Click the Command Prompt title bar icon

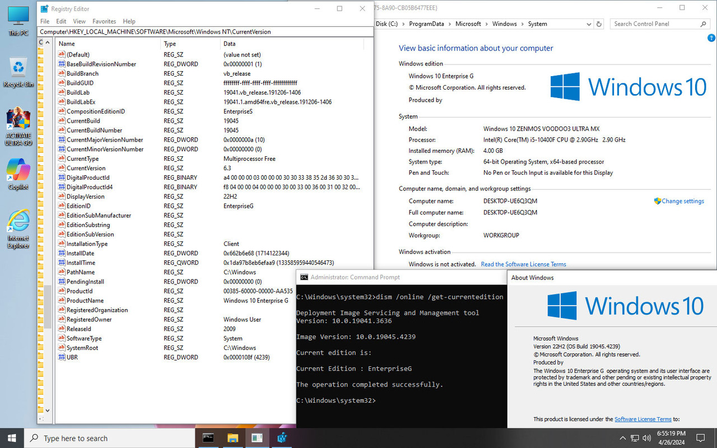coord(304,277)
